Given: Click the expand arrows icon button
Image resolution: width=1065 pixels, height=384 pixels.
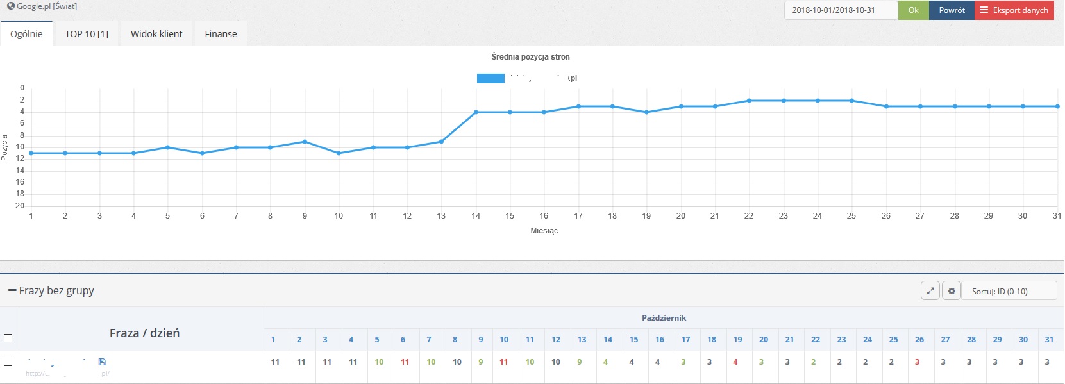Looking at the screenshot, I should 930,291.
